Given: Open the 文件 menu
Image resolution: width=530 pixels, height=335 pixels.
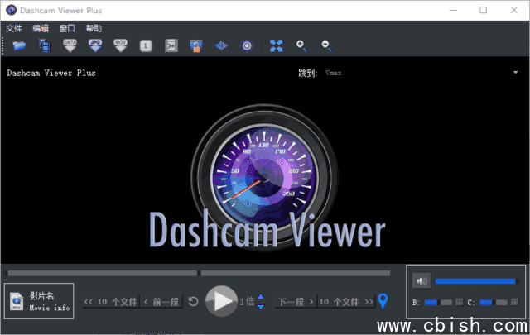Looking at the screenshot, I should click(x=14, y=28).
